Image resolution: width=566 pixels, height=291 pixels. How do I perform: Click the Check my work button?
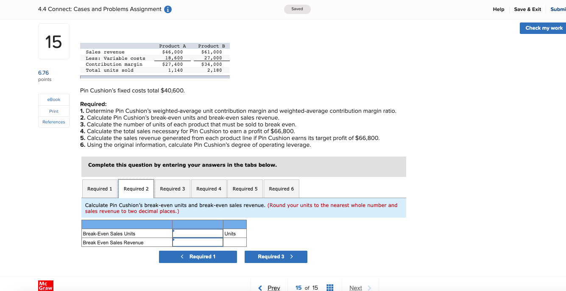(x=543, y=28)
